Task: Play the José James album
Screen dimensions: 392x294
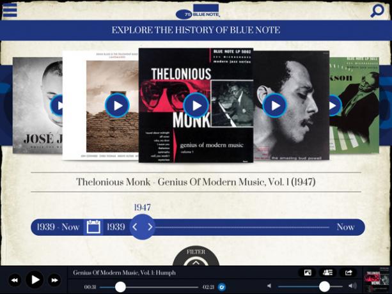Action: pos(57,105)
